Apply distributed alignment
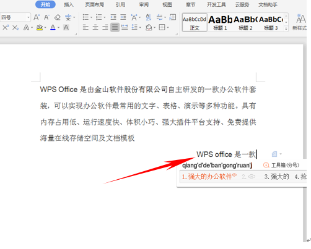This screenshot has height=249, width=311. click(125, 27)
